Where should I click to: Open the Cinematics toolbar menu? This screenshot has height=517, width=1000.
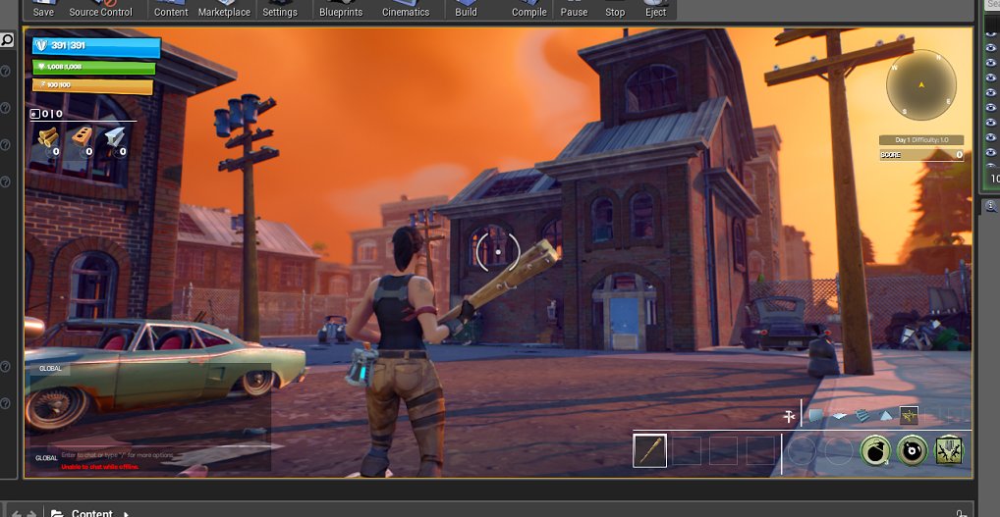(406, 9)
